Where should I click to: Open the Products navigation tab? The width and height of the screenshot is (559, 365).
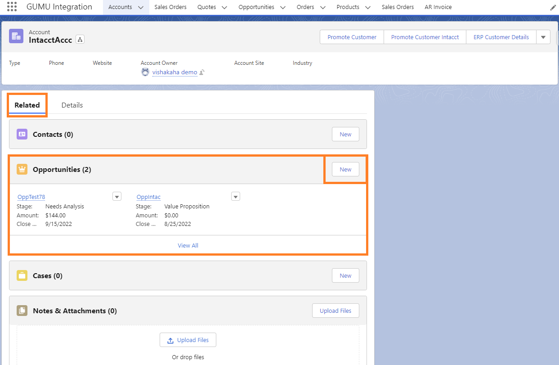348,7
